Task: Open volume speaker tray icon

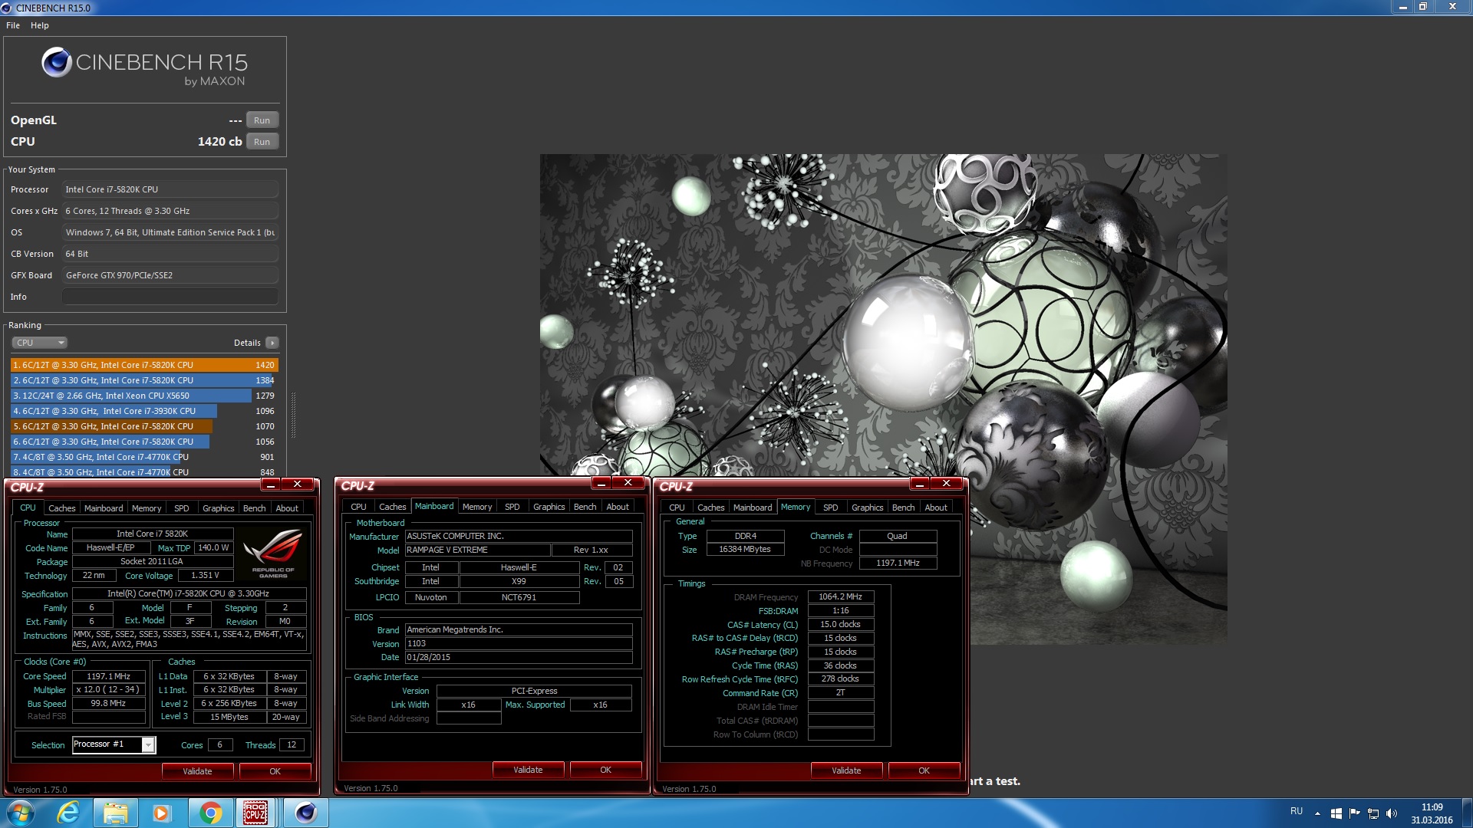Action: pyautogui.click(x=1392, y=813)
